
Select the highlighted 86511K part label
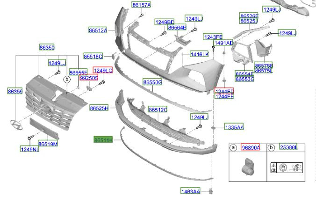pos(103,140)
